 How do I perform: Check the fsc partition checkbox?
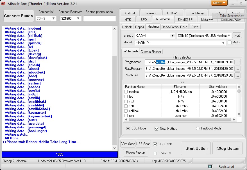[x=126, y=97]
